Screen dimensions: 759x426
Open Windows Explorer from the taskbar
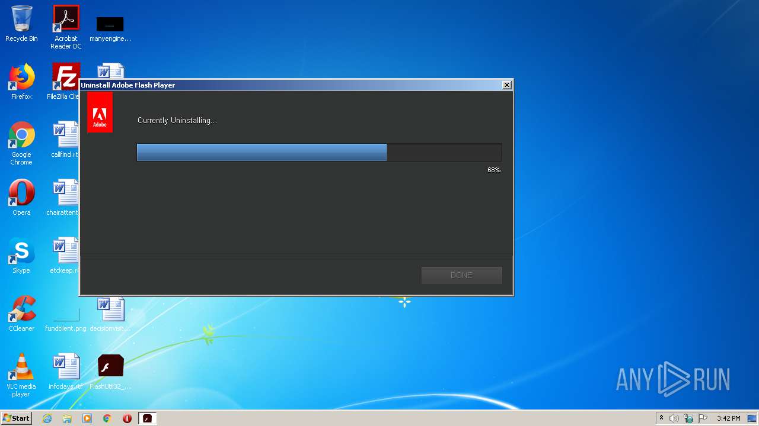pyautogui.click(x=67, y=418)
